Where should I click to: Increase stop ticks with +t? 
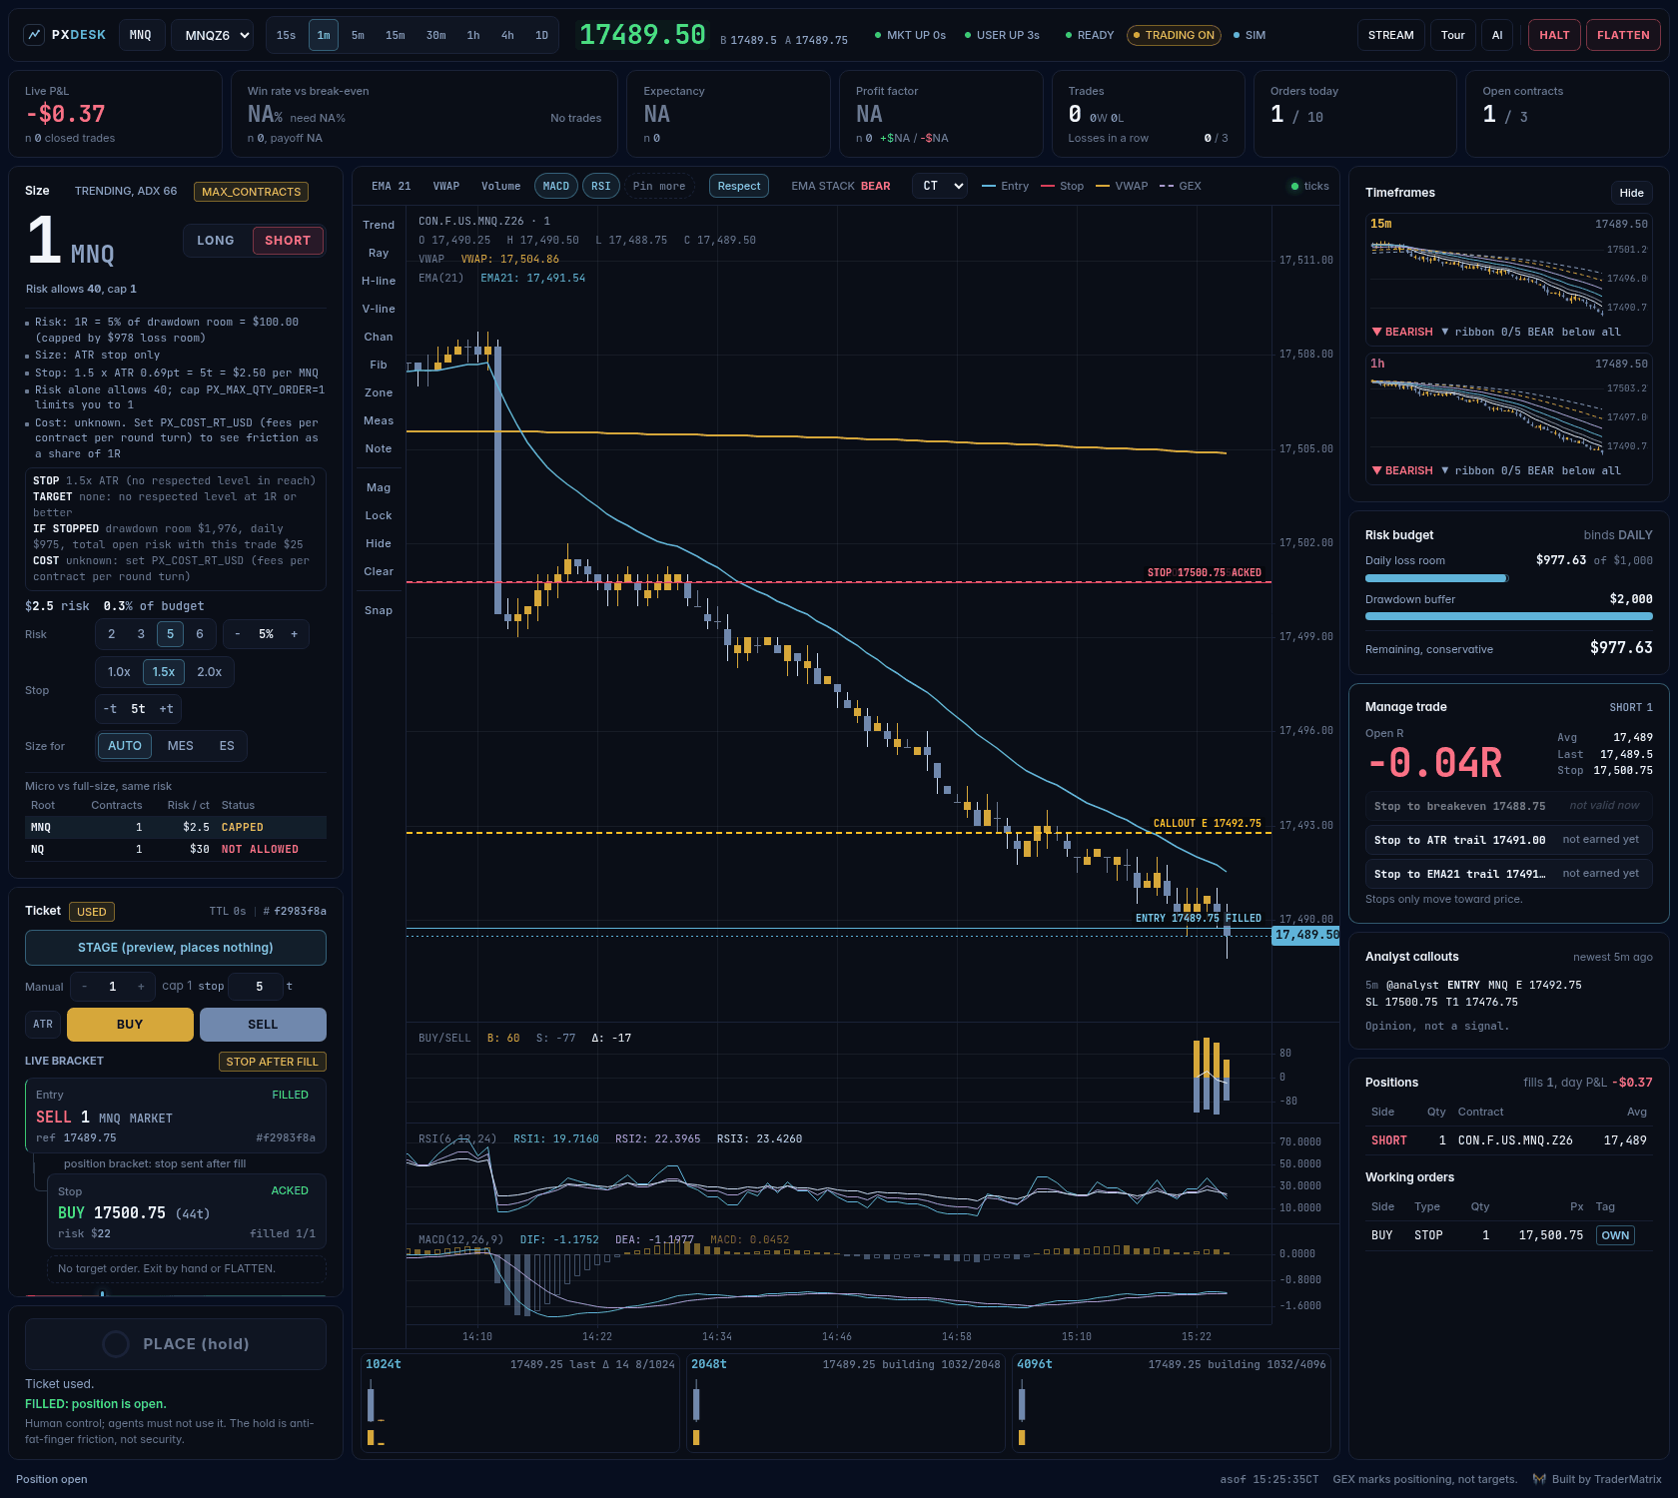(167, 709)
